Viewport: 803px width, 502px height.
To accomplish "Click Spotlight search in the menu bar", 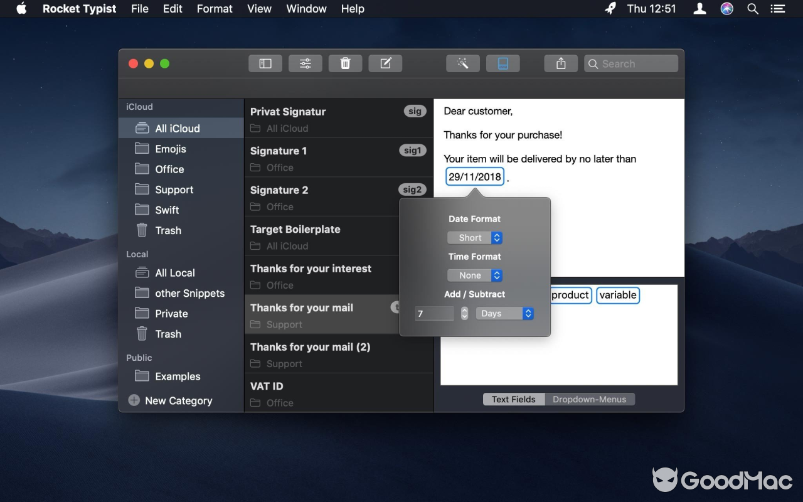I will [x=752, y=9].
